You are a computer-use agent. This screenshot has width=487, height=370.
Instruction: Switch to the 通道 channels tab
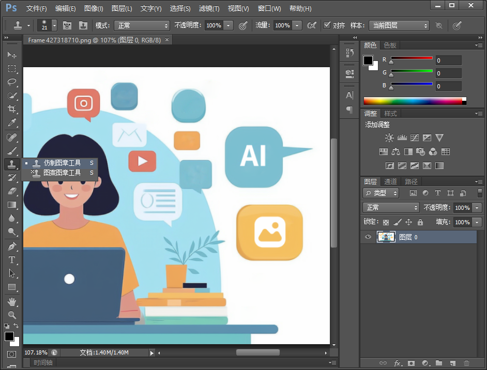[x=390, y=181]
